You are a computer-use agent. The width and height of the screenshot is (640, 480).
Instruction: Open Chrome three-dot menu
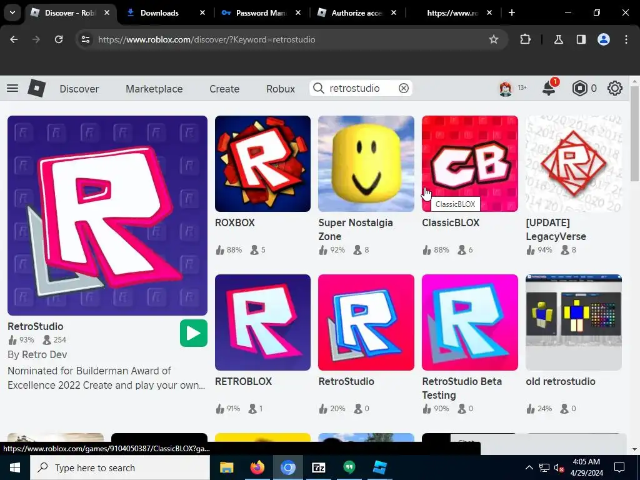(626, 39)
